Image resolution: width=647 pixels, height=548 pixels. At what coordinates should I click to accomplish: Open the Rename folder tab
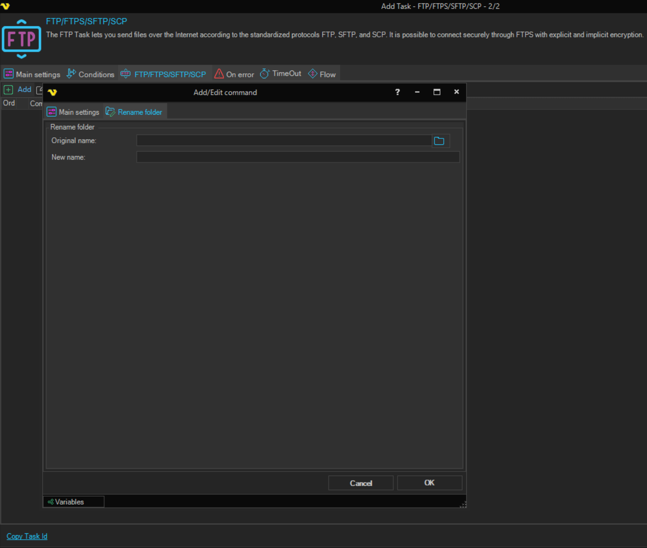pyautogui.click(x=134, y=112)
